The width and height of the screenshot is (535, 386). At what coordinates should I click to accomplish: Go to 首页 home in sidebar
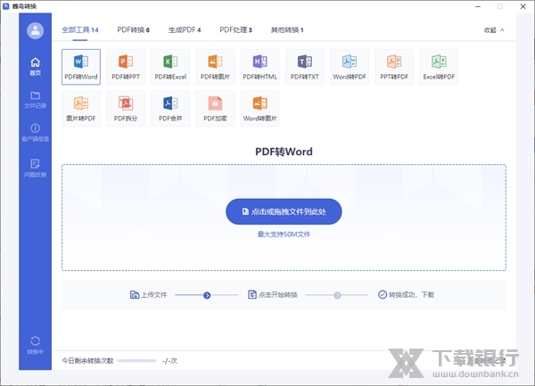(x=35, y=67)
